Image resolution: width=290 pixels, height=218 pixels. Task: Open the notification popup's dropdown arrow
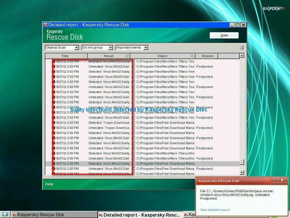click(274, 180)
